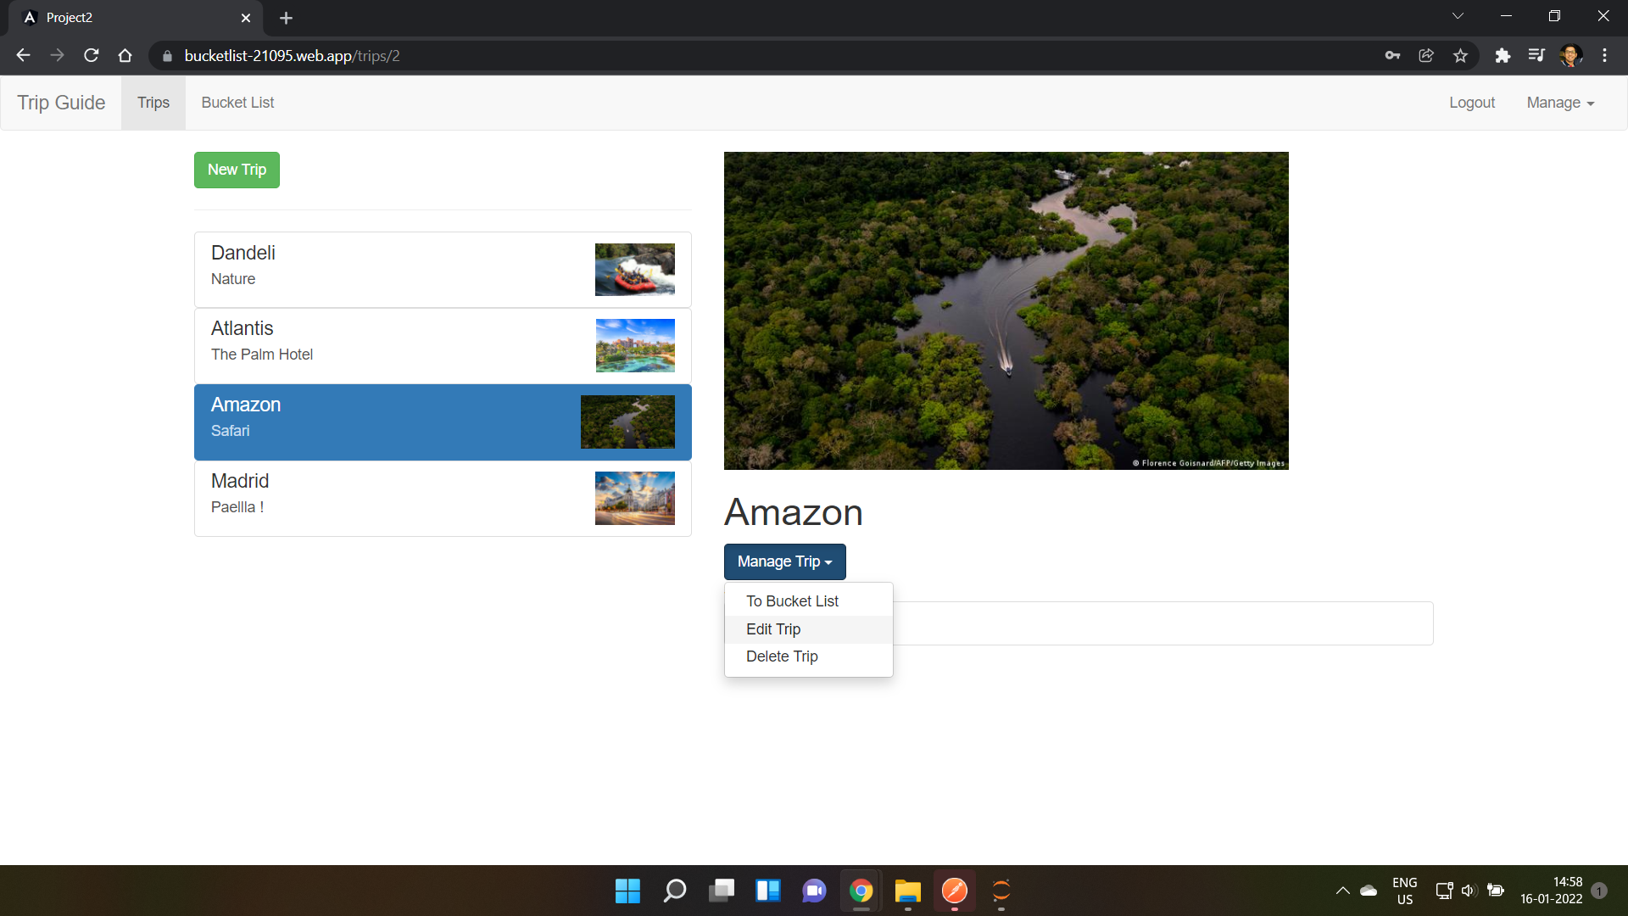This screenshot has width=1628, height=916.
Task: Click the large Amazon rainforest image
Action: tap(1006, 310)
